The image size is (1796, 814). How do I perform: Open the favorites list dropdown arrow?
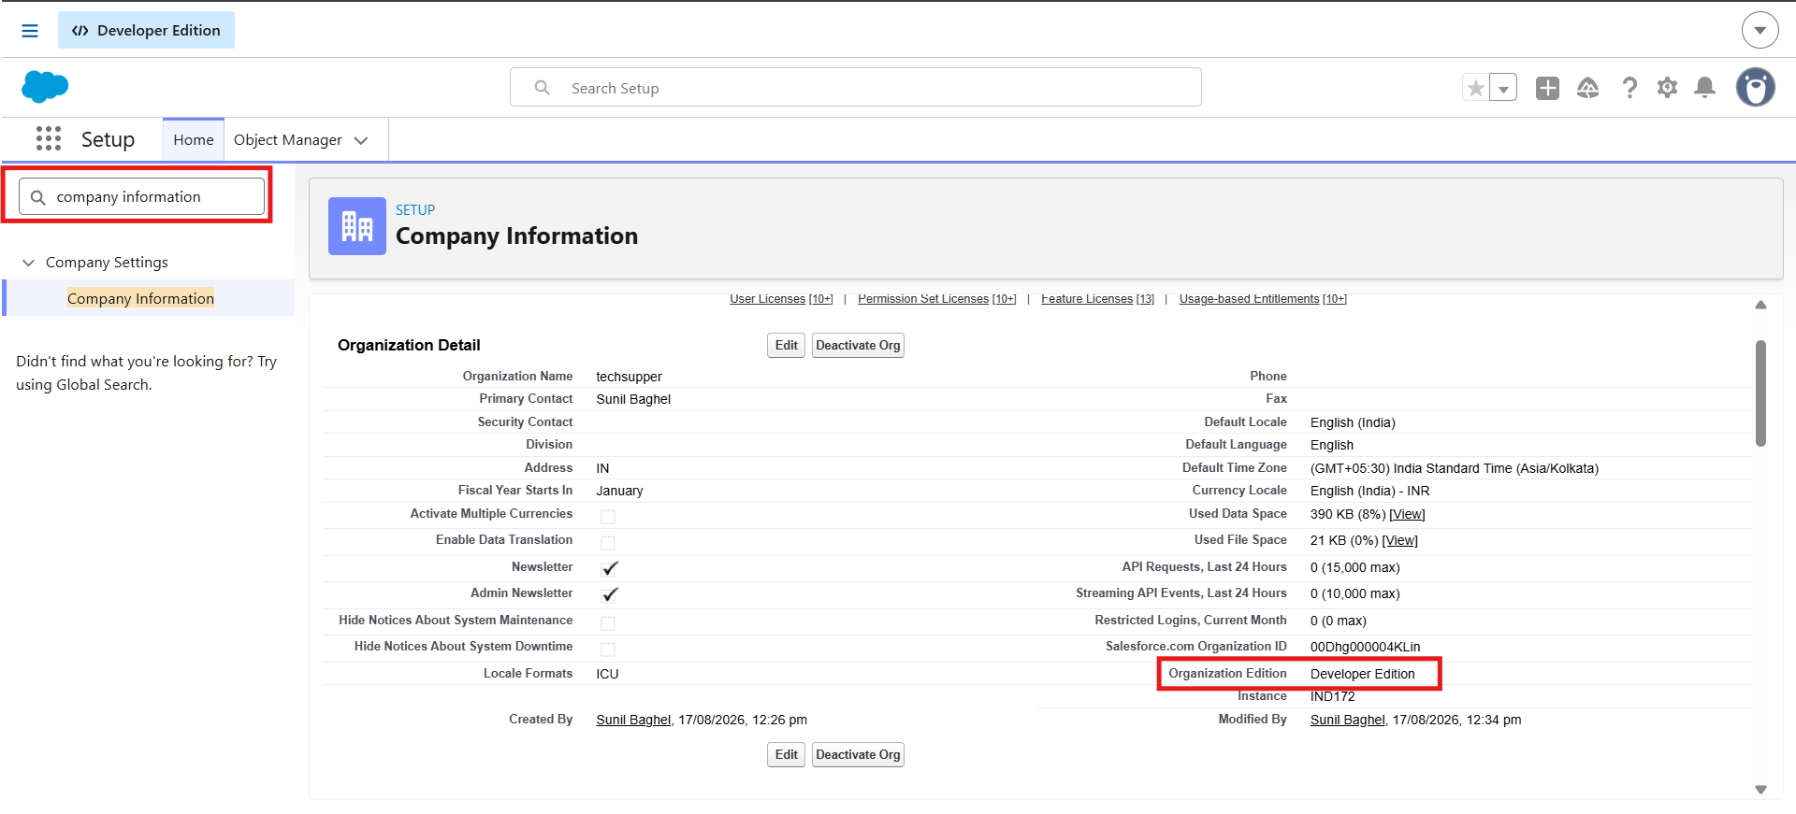(x=1503, y=88)
